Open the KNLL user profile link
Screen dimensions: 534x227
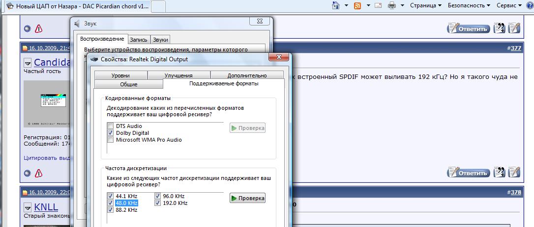click(x=46, y=207)
